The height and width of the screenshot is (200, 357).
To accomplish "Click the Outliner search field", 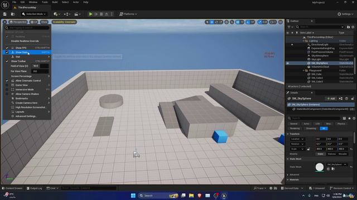I will click(320, 27).
